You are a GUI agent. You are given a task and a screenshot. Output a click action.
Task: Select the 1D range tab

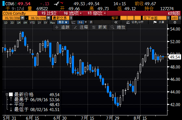pos(6,23)
